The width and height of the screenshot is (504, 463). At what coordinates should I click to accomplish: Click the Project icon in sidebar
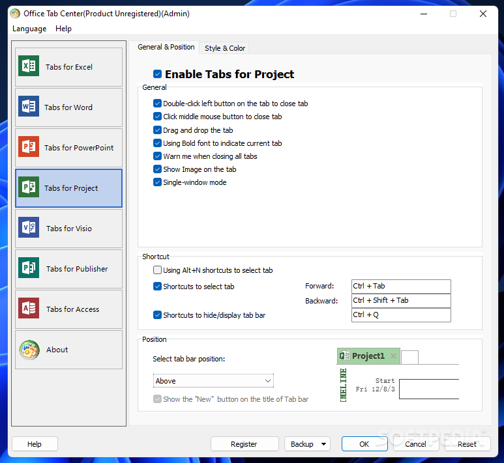tap(29, 187)
